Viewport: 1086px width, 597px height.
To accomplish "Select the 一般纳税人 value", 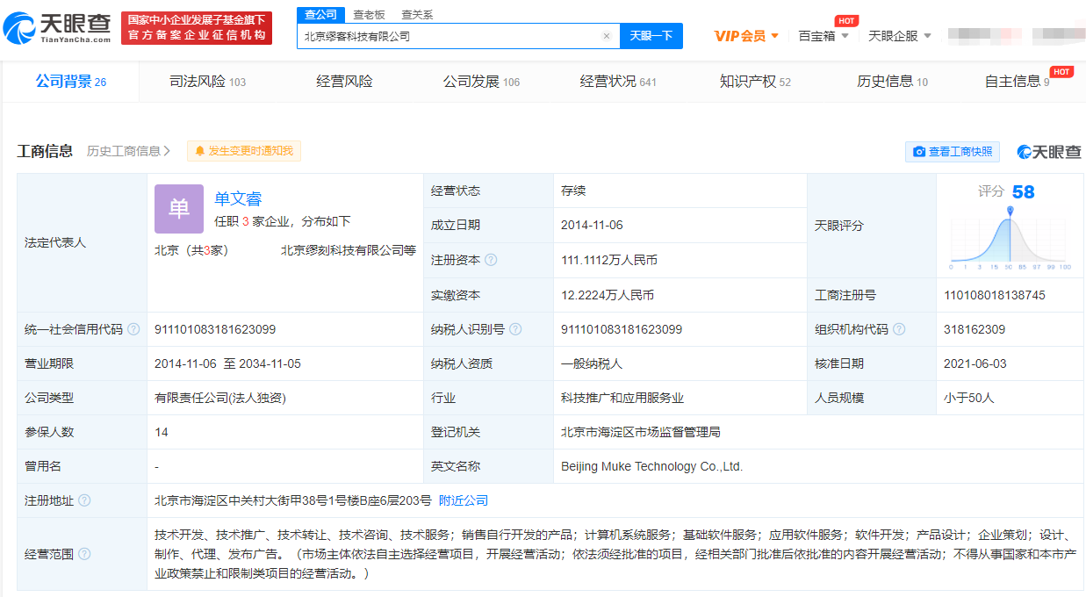I will tap(592, 363).
